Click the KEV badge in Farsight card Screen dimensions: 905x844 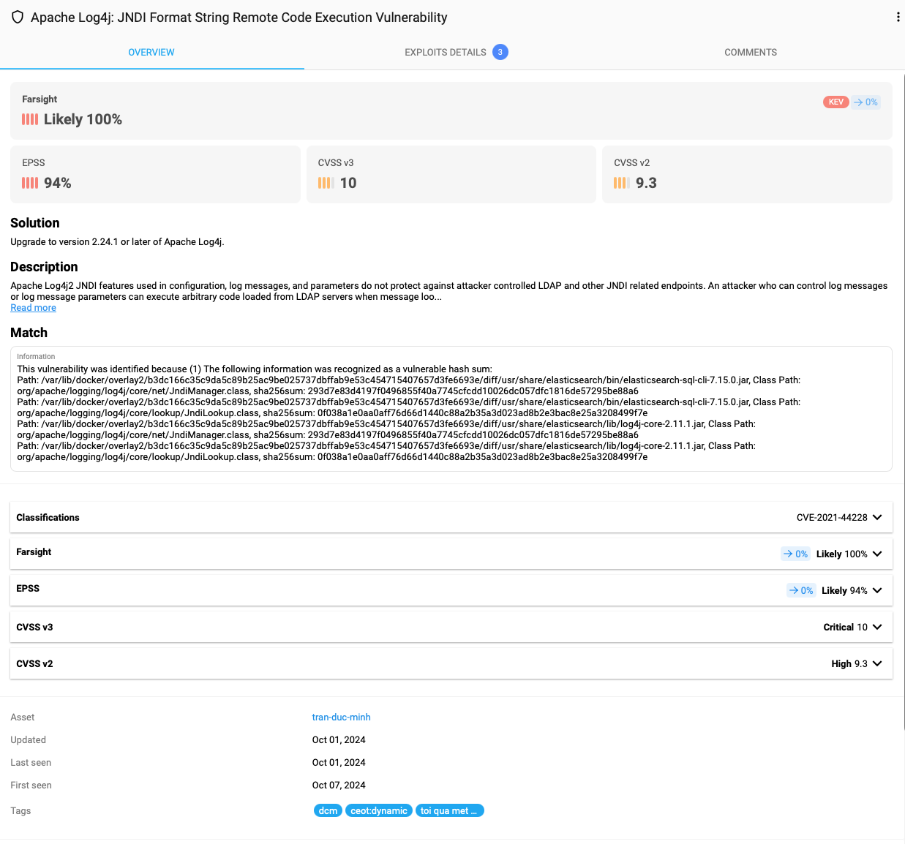click(835, 102)
